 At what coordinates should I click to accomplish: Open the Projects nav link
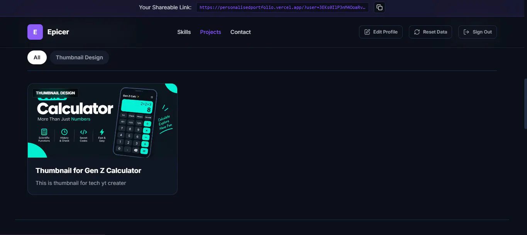point(210,32)
